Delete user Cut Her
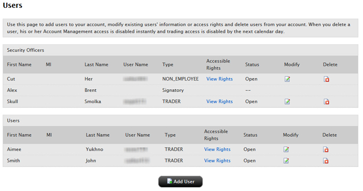Image resolution: width=363 pixels, height=191 pixels. 326,79
